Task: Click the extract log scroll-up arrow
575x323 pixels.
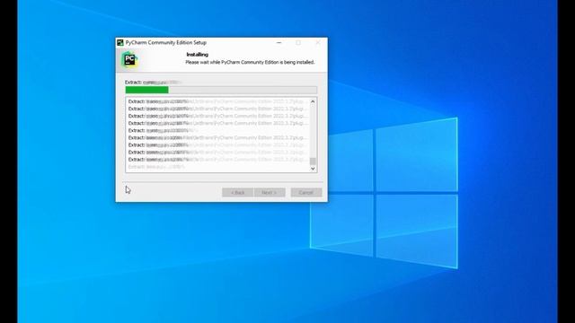Action: [x=313, y=101]
